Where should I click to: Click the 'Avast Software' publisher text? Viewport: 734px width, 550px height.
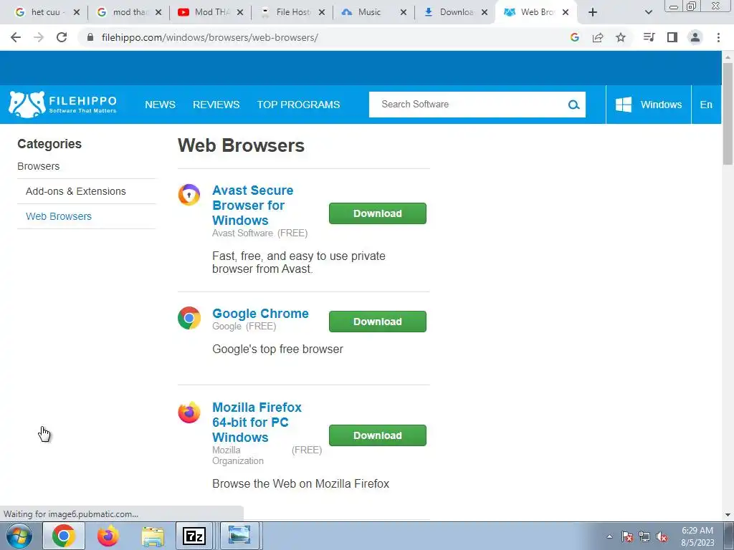click(x=242, y=233)
